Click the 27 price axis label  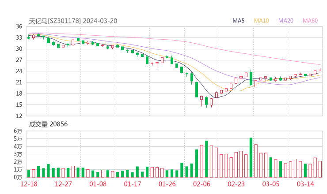click(19, 60)
